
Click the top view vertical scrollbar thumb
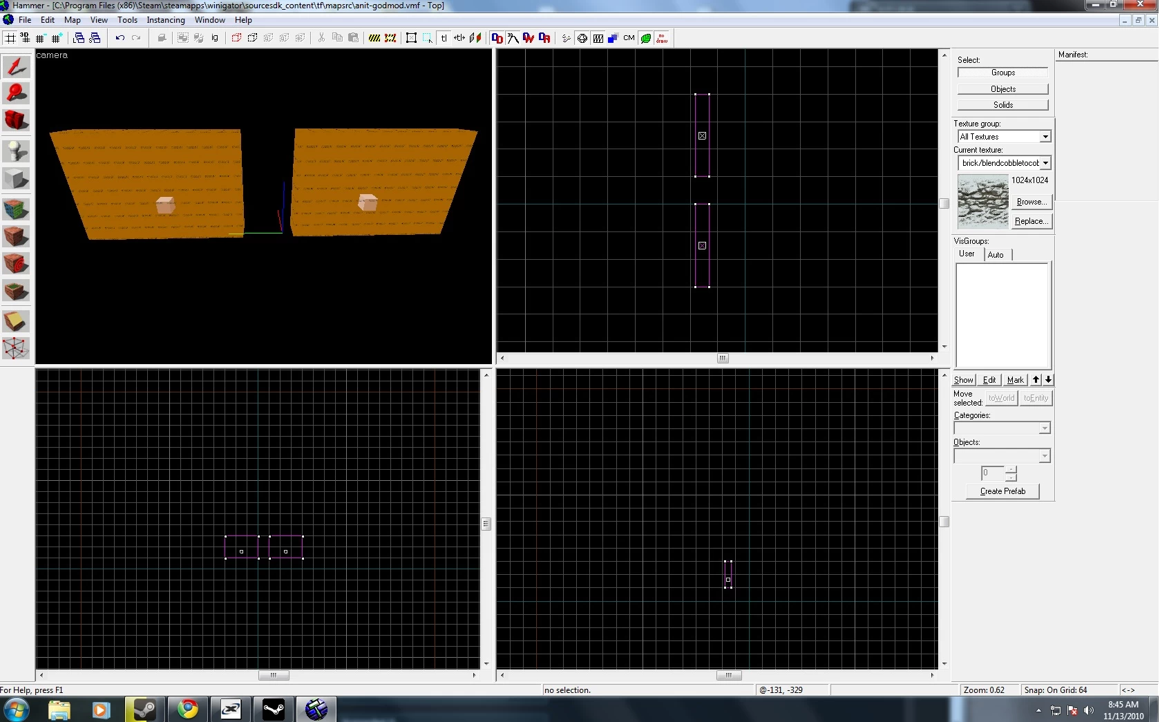point(944,203)
